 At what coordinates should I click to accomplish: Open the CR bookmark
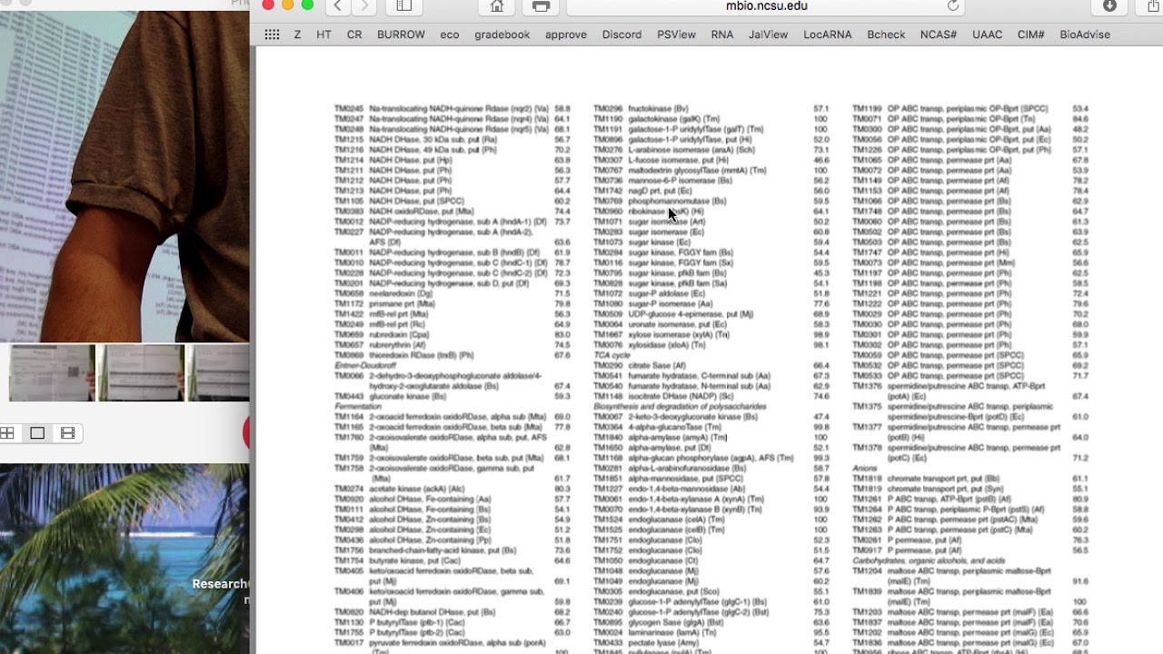coord(354,35)
